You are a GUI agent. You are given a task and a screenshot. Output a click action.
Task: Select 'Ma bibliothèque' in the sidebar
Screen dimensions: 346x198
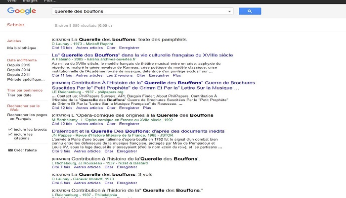(21, 48)
